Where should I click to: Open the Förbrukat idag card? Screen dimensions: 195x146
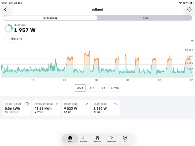tap(47, 108)
